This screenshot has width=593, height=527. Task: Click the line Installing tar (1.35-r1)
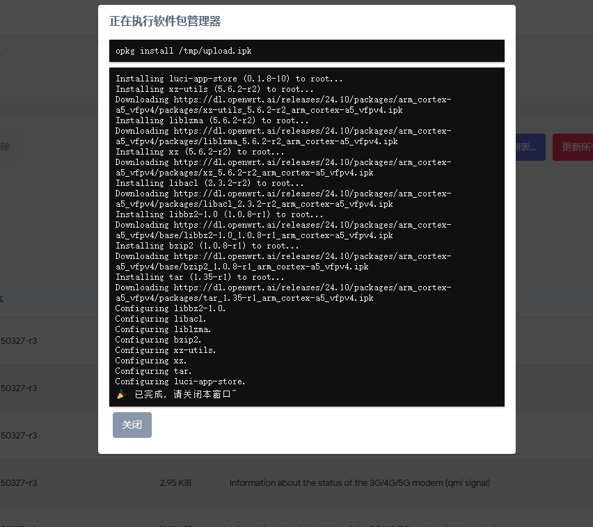(200, 277)
